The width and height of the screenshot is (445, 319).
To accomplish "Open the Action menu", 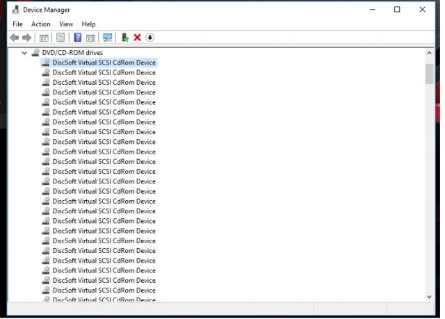I will click(x=41, y=24).
